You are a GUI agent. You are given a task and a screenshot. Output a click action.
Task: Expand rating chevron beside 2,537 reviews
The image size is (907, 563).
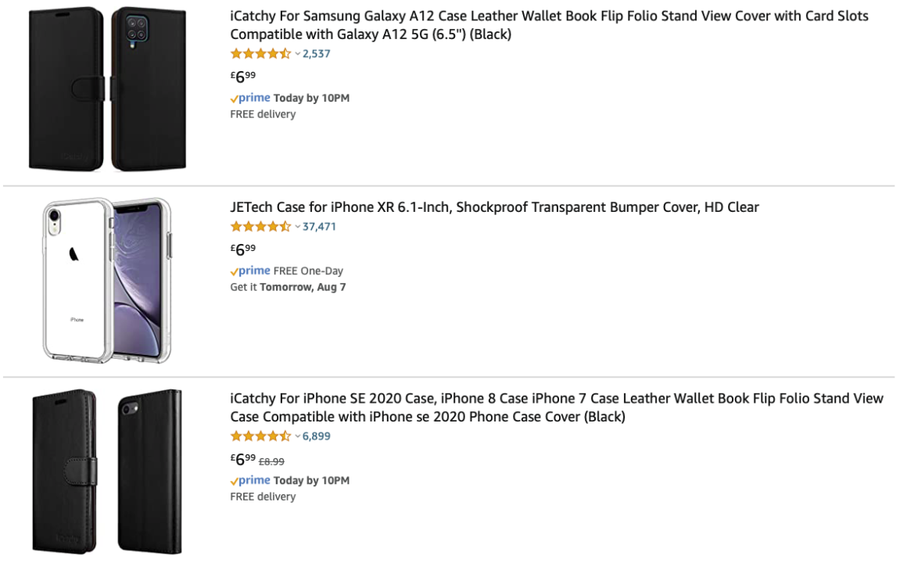[297, 54]
